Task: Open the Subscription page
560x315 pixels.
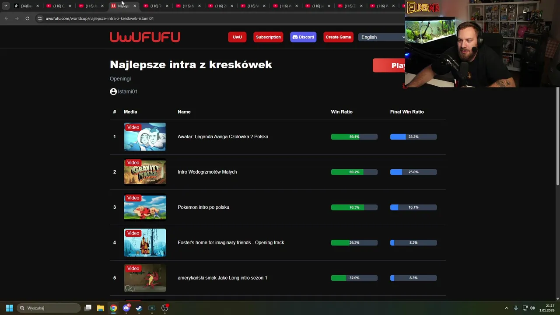Action: 268,37
